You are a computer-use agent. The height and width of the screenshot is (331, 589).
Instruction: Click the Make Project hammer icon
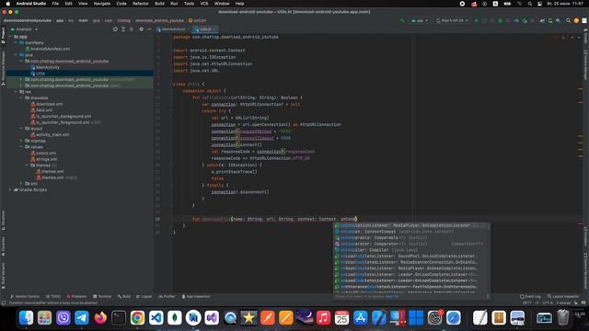(x=402, y=20)
